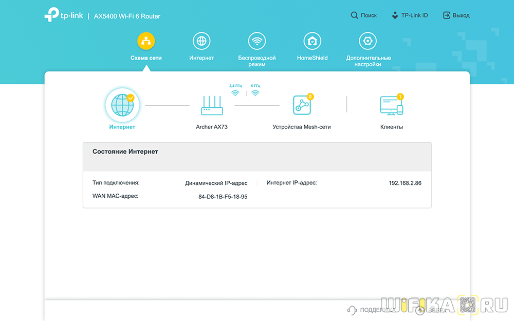The height and width of the screenshot is (321, 514).
Task: Select the Archer AX73 router icon
Action: tap(211, 105)
